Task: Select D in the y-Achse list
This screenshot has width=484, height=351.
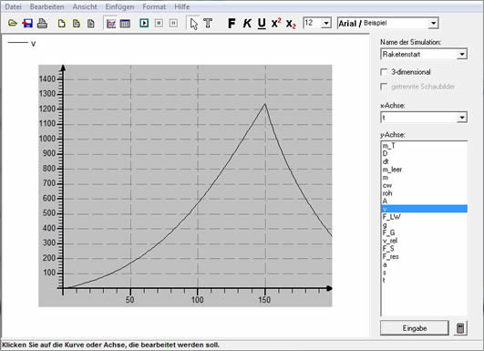Action: click(425, 153)
